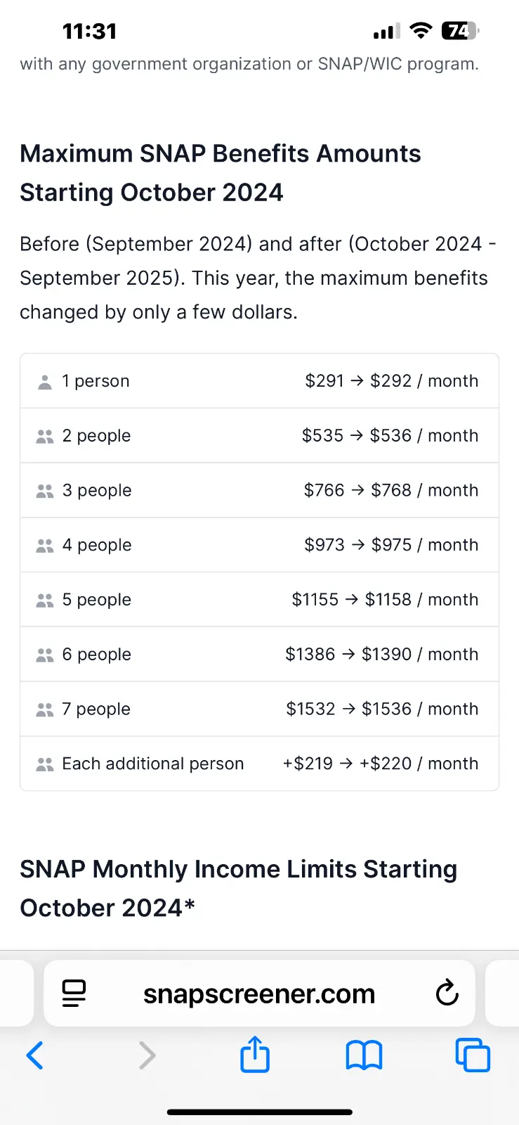
Task: Open page reader settings icon
Action: 74,994
